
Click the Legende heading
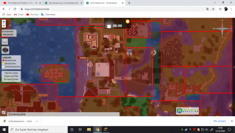(7, 57)
